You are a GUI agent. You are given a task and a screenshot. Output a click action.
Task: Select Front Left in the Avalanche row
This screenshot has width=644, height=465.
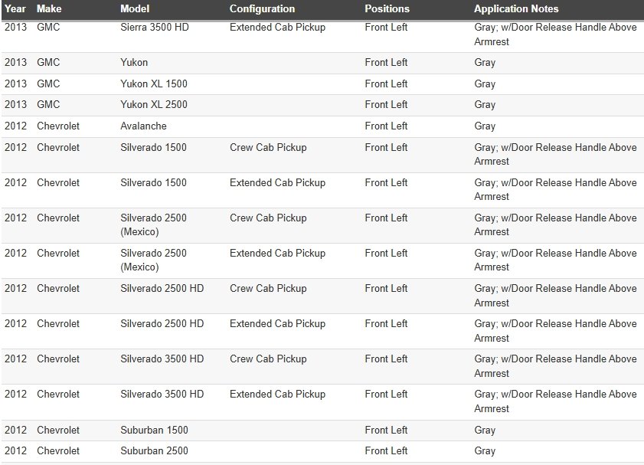(386, 126)
